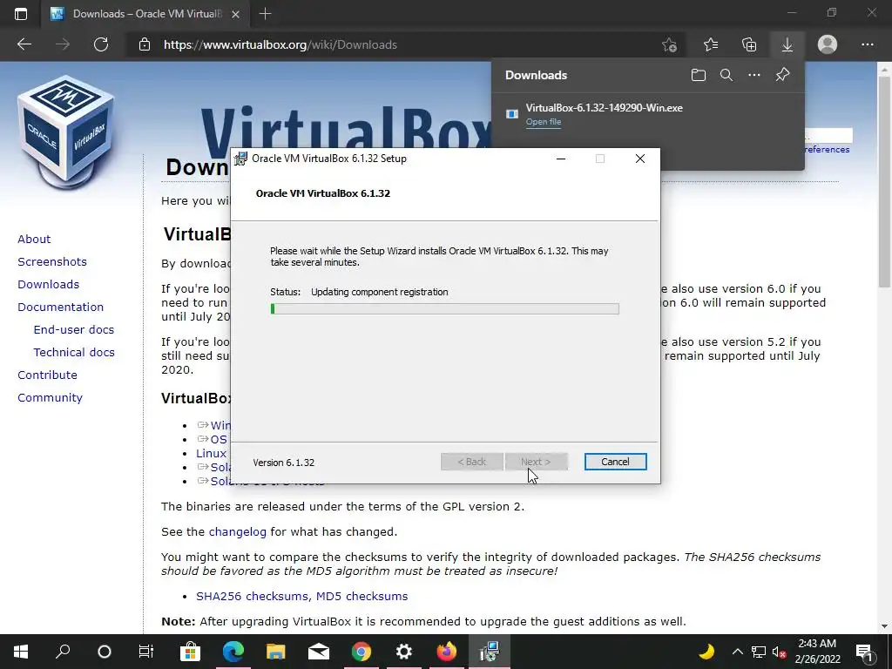Screen dimensions: 892x669
Task: Open a new tab with the plus button
Action: tap(265, 14)
